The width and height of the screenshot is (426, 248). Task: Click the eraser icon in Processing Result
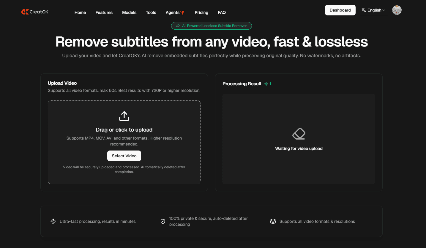(x=299, y=134)
